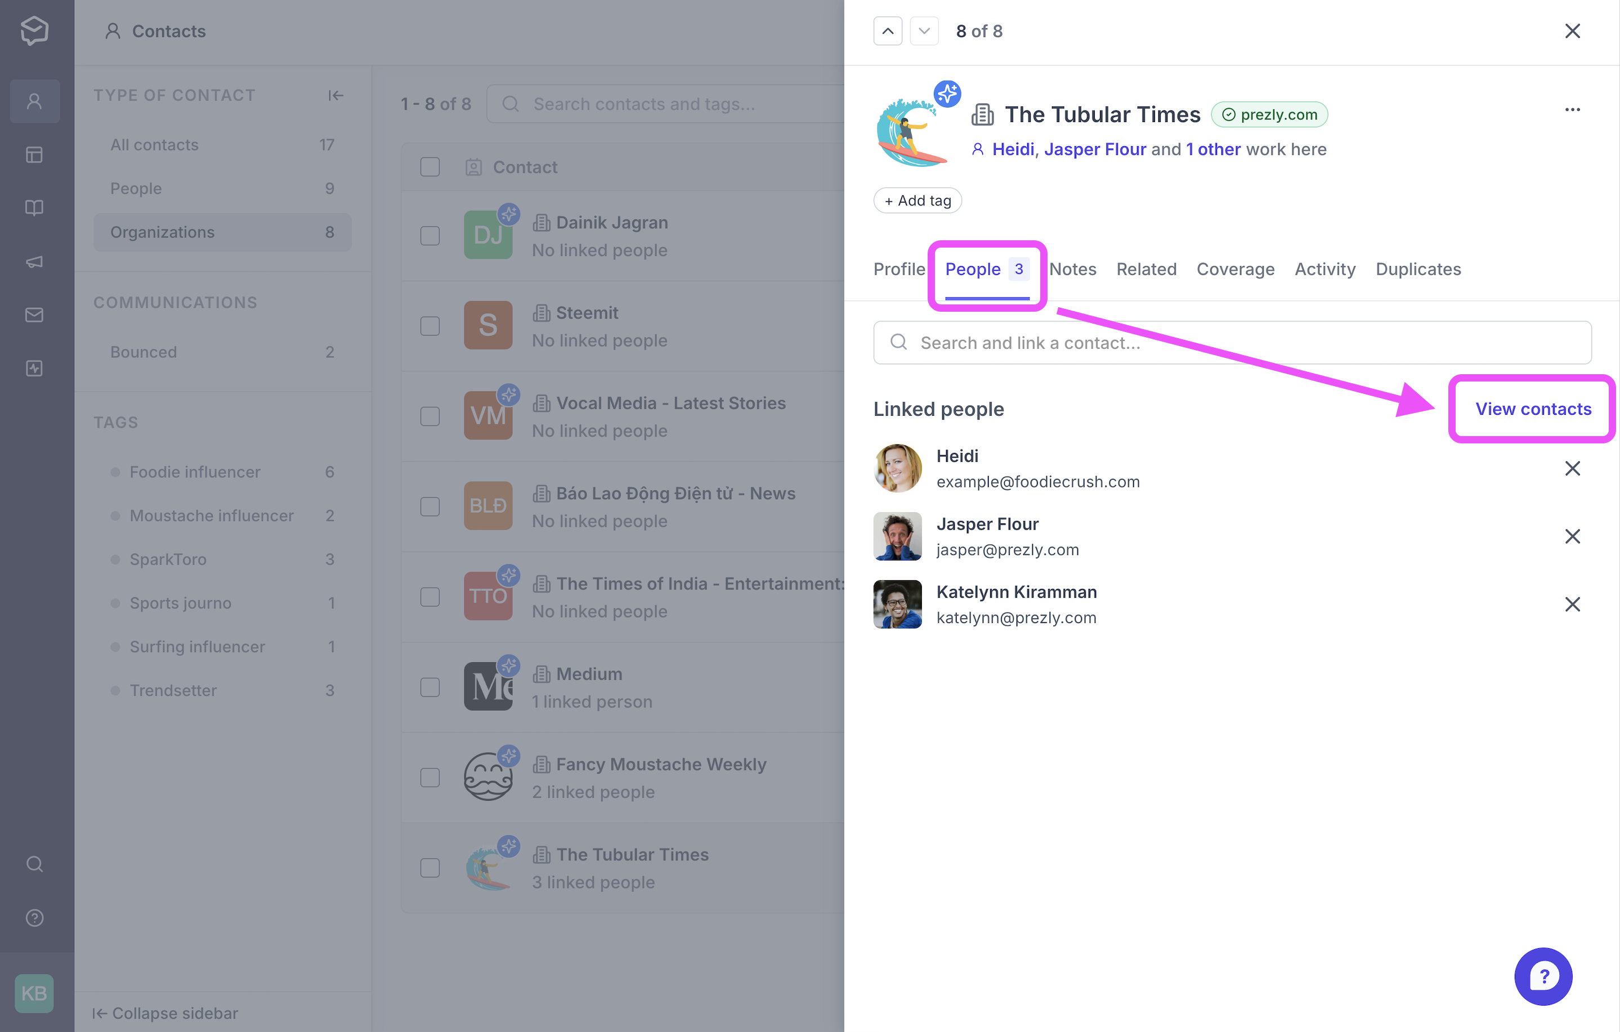Switch to the Notes tab

[x=1072, y=269]
